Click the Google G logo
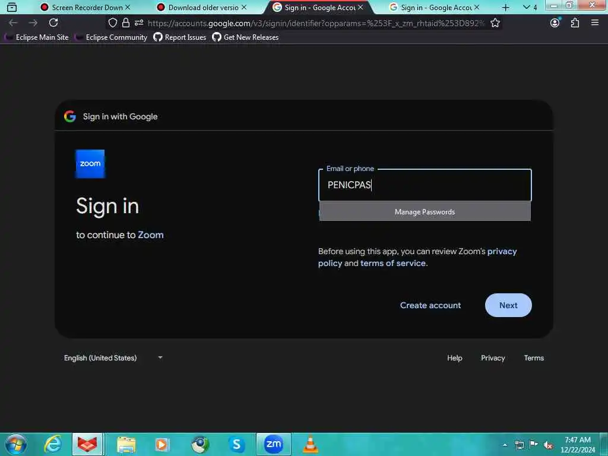This screenshot has width=608, height=456. coord(70,116)
